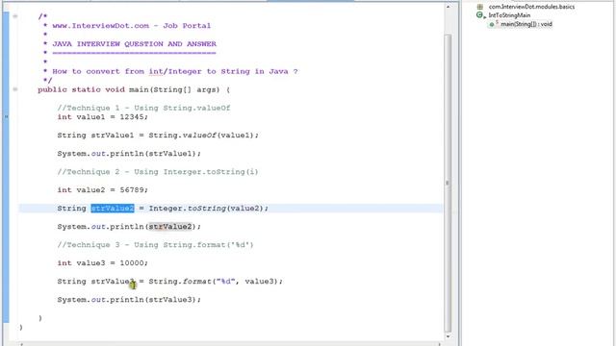
Task: Click 'public static void main' method signature
Action: (x=134, y=89)
